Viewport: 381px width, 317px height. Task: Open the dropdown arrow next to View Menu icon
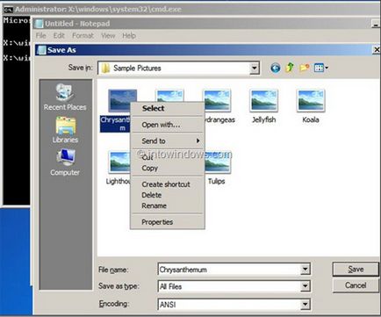point(327,68)
